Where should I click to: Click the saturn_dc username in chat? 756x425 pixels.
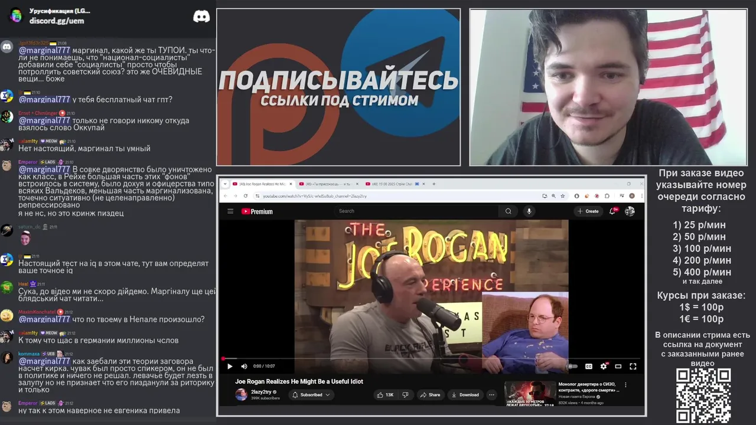click(30, 227)
